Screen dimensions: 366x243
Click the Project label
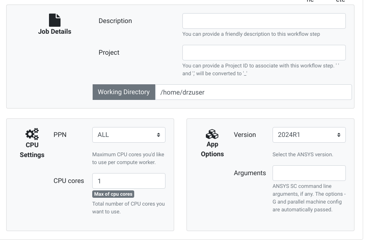click(x=109, y=53)
